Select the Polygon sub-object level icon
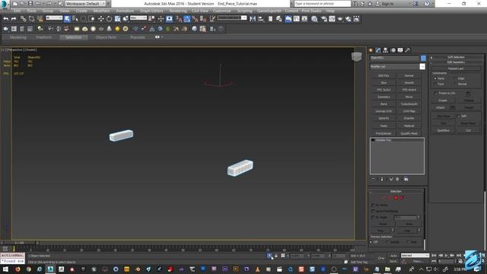Screen dimensions: 487x274 [396, 198]
